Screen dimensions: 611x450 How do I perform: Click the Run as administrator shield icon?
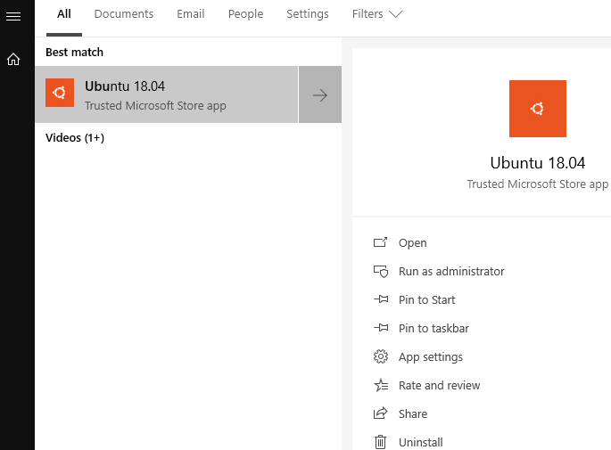point(381,271)
